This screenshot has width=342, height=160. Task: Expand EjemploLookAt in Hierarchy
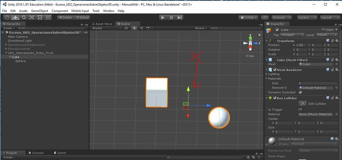(x=6, y=49)
